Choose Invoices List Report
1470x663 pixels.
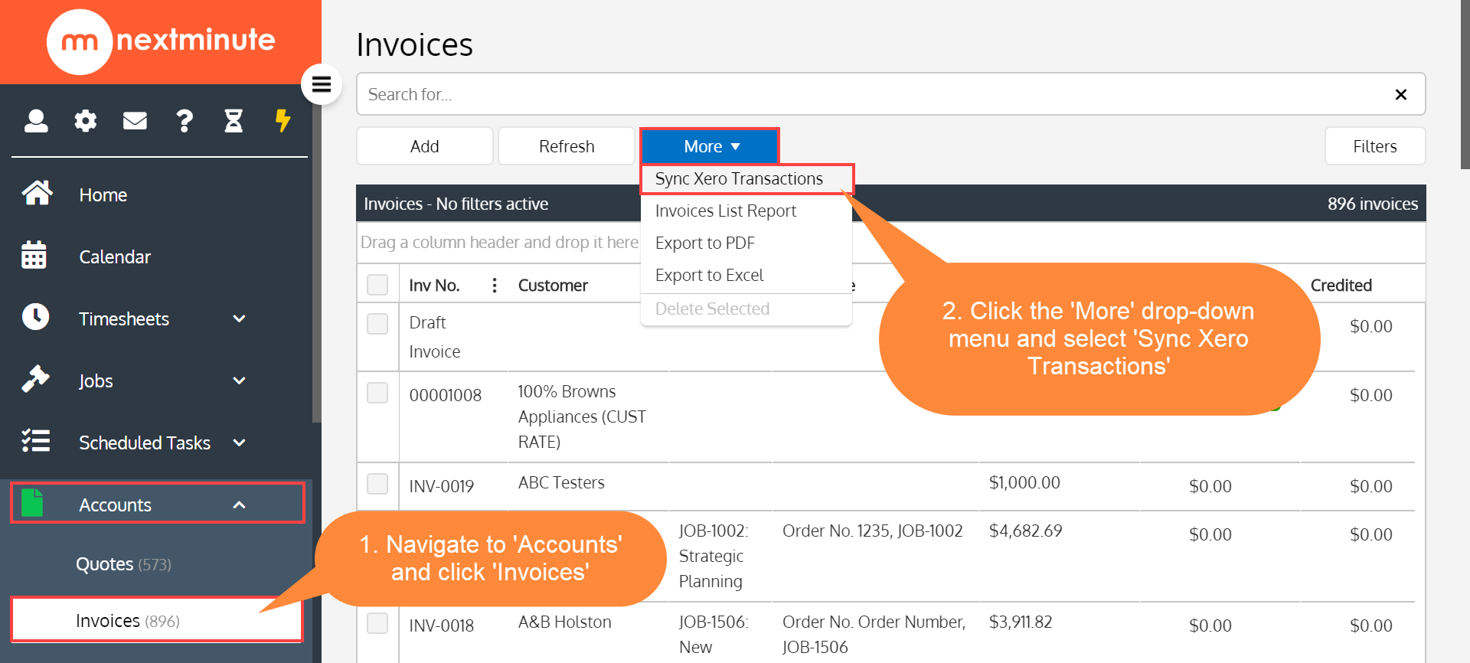pyautogui.click(x=725, y=211)
